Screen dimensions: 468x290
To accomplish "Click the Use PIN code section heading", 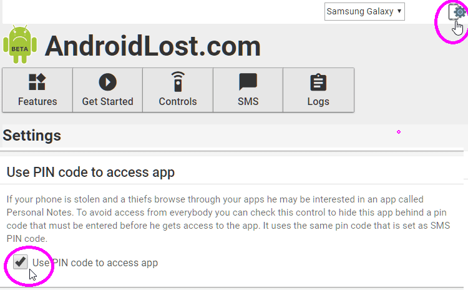I will (90, 172).
